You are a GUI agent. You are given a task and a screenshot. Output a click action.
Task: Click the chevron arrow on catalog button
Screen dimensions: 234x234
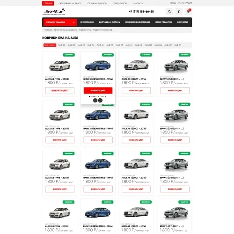pos(74,22)
